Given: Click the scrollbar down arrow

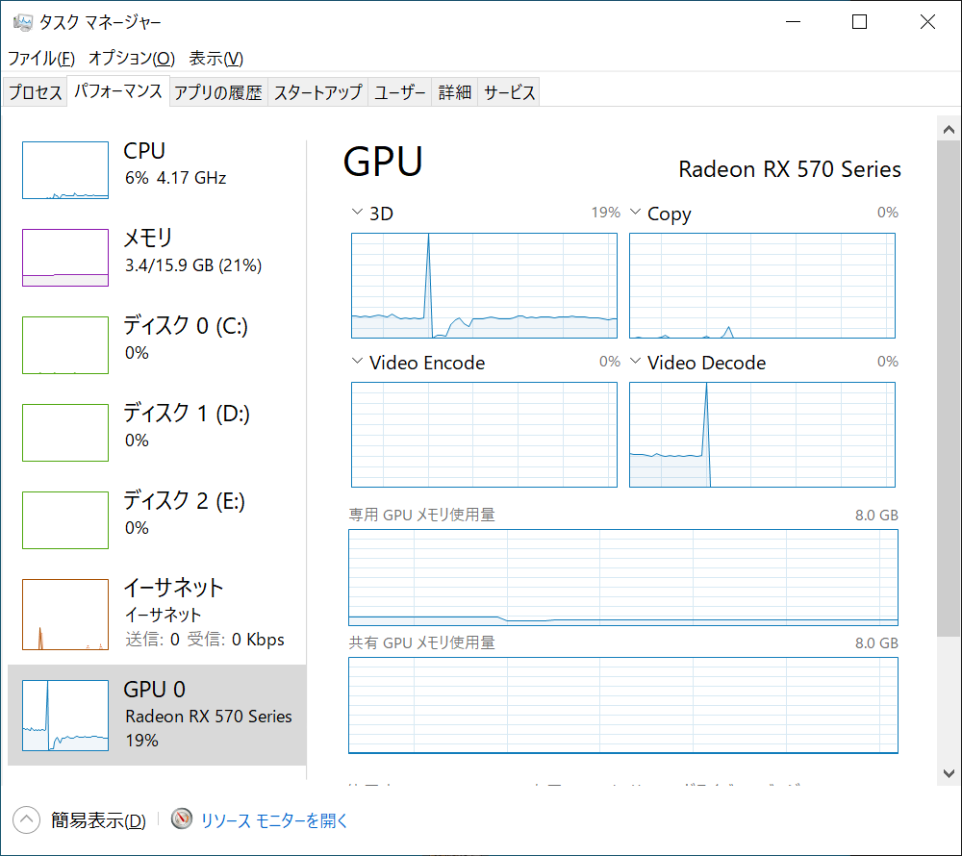Looking at the screenshot, I should point(949,771).
